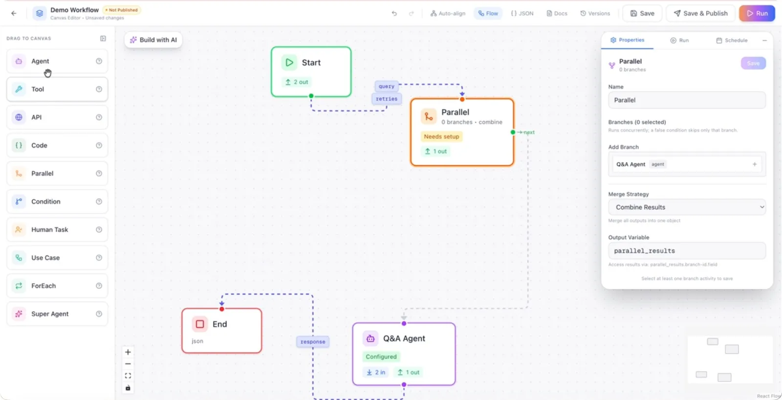Screen dimensions: 782x400
Task: Click the Output Variable input field
Action: click(x=687, y=251)
